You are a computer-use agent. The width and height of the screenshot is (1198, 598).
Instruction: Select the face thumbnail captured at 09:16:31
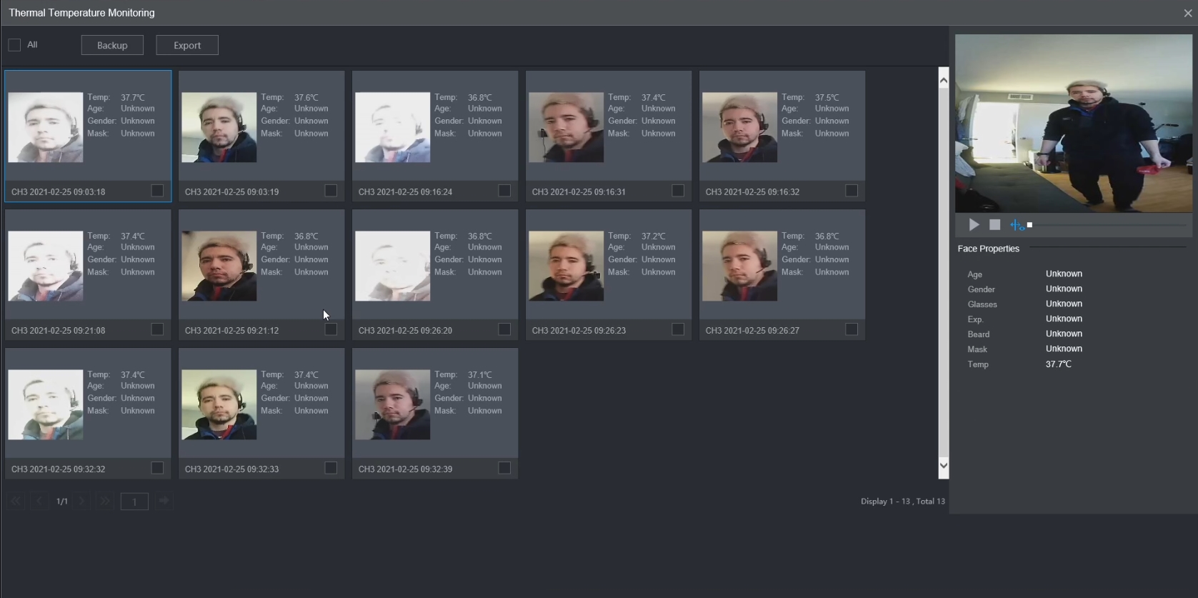pos(566,127)
